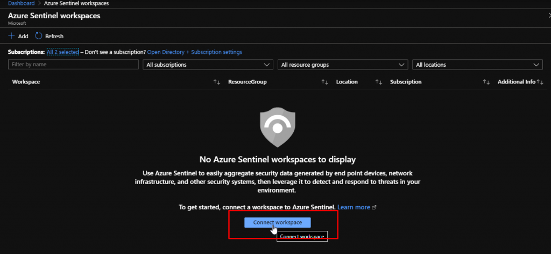Click external link icon beside Learn more
551x254 pixels.
tap(375, 207)
